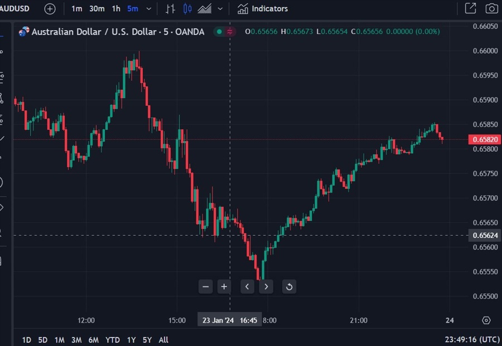Open chart settings gear icon

pos(486,320)
